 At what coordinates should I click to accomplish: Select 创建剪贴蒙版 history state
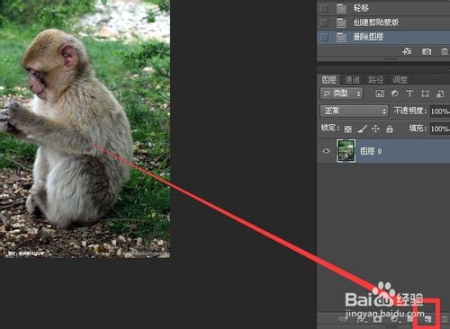383,22
